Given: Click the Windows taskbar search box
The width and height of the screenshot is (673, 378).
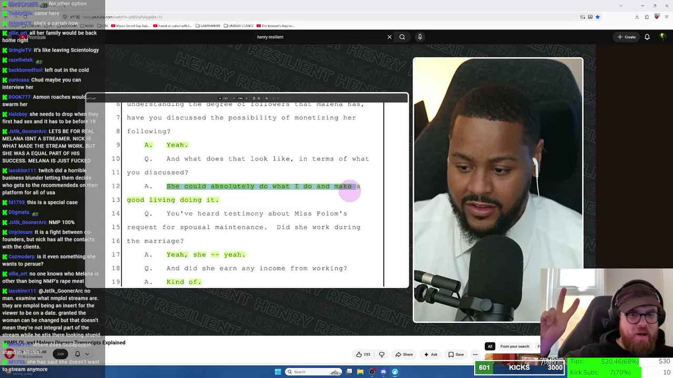Looking at the screenshot, I should 314,372.
